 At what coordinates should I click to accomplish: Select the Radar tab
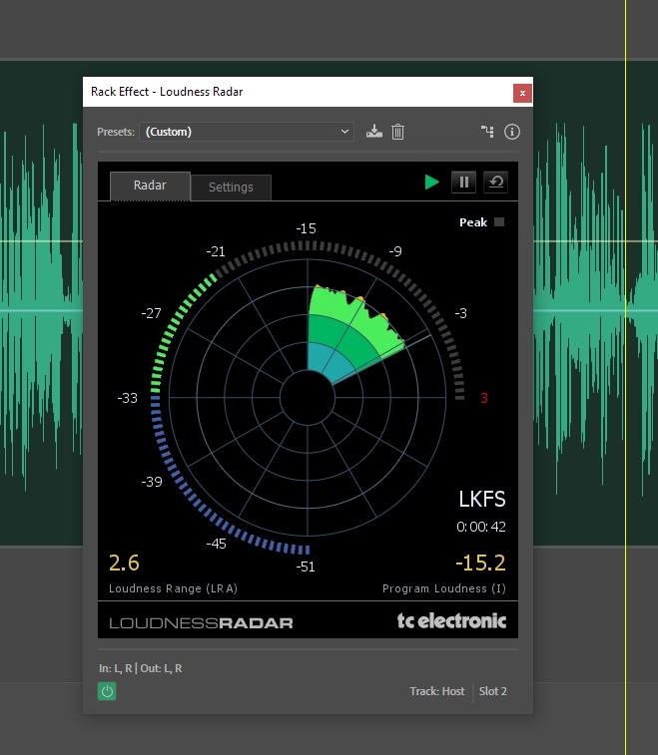[x=150, y=186]
